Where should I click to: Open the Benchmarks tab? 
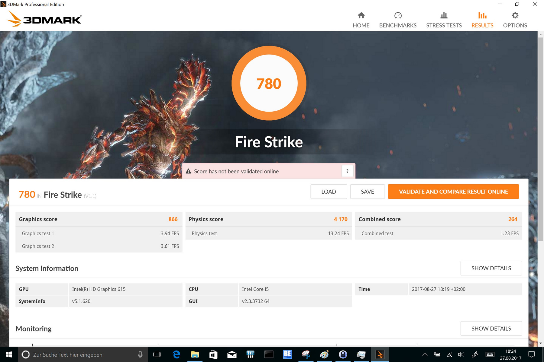pos(398,20)
